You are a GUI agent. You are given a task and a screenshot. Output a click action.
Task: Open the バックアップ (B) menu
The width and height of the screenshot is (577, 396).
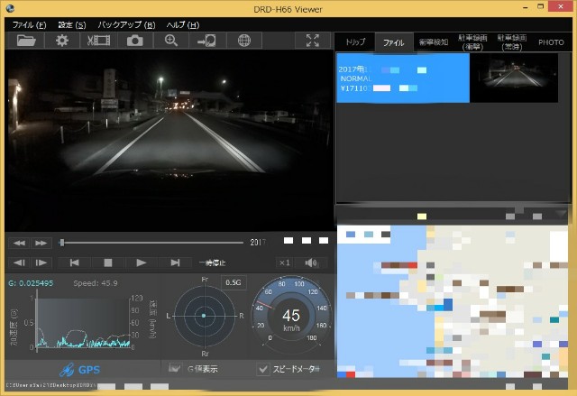[x=126, y=25]
